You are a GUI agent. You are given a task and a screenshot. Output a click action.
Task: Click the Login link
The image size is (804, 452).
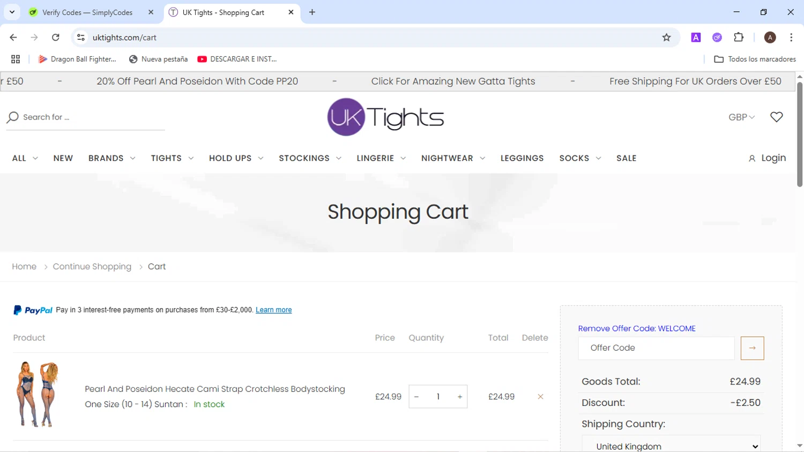click(768, 158)
